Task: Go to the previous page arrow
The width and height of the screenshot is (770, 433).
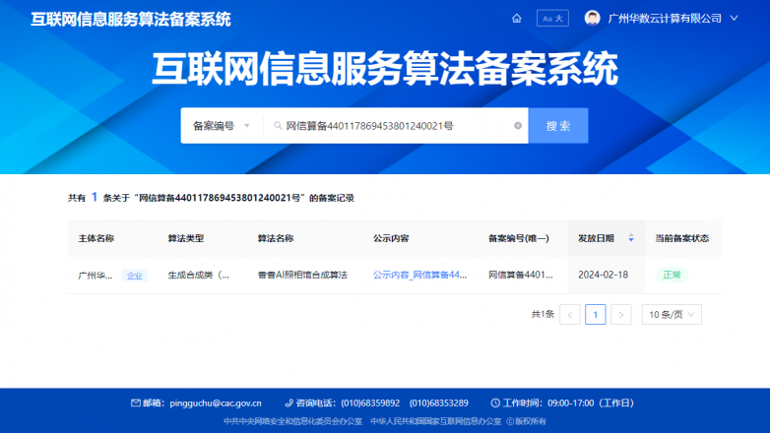Action: click(x=569, y=315)
